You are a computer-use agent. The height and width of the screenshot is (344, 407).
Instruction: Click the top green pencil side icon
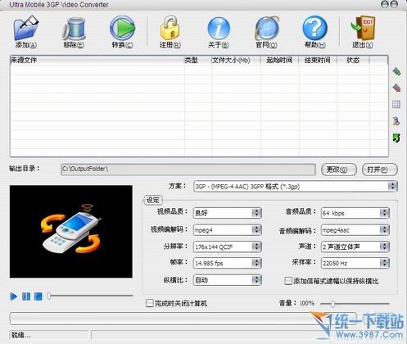(396, 71)
